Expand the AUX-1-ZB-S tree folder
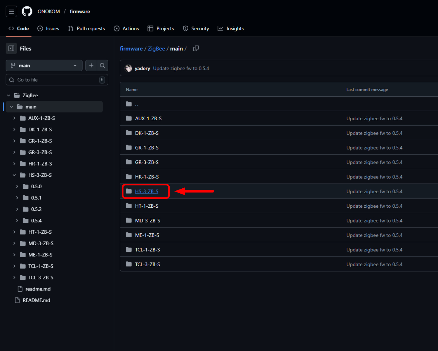438x351 pixels. coord(14,118)
